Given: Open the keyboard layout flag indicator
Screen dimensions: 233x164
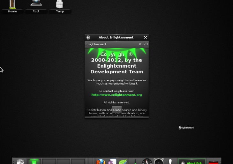Looking at the screenshot, I should (x=214, y=162).
